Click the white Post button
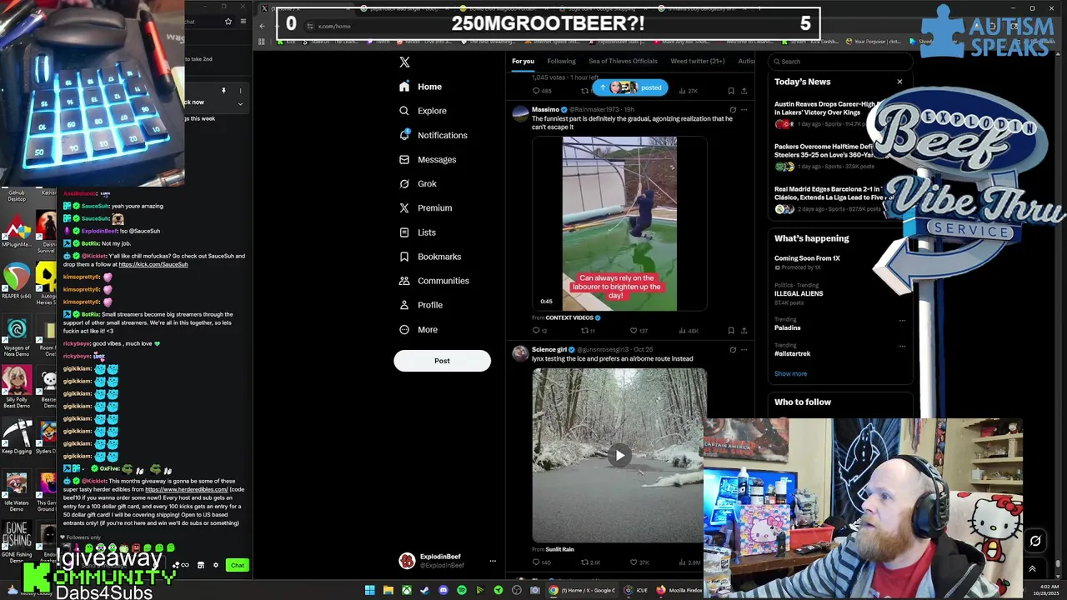The height and width of the screenshot is (600, 1067). 442,361
